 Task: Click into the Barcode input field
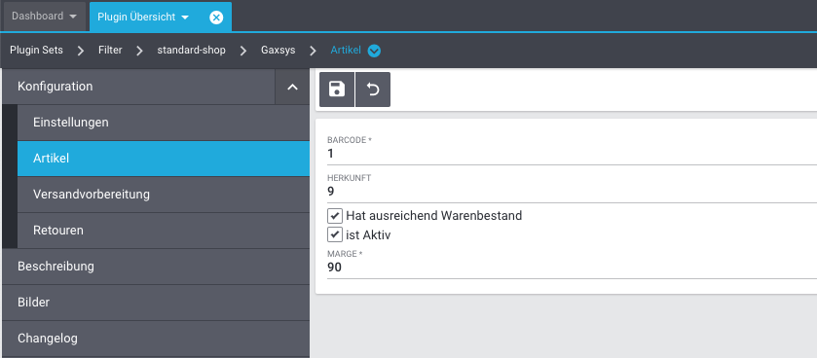point(572,154)
